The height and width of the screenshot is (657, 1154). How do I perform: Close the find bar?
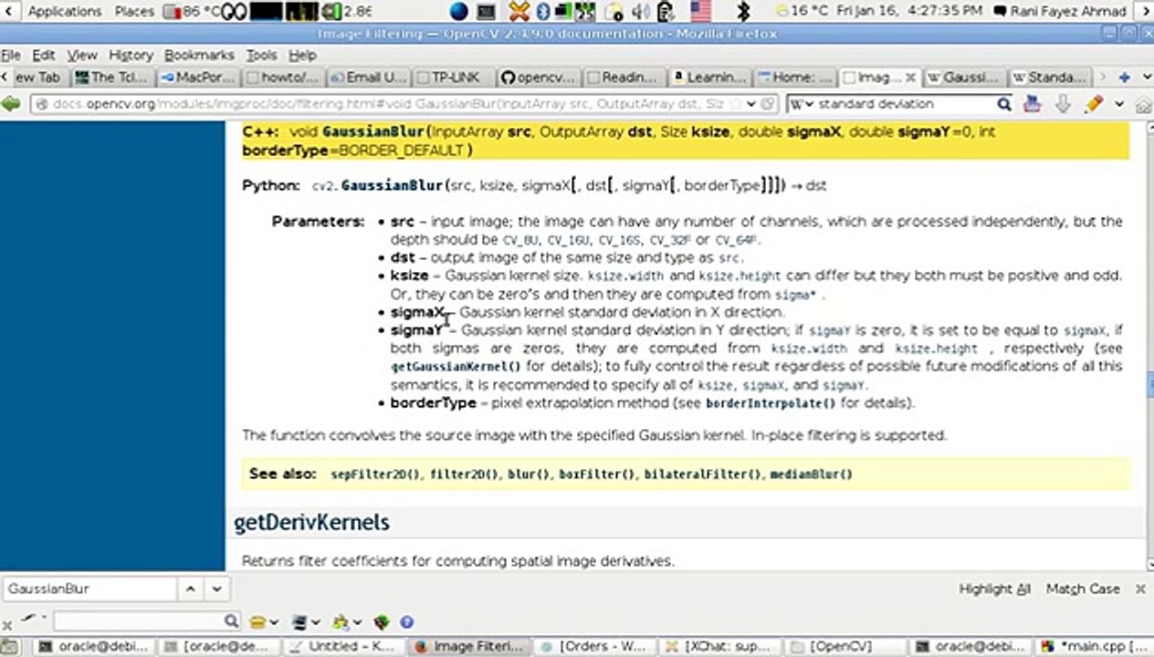1139,589
